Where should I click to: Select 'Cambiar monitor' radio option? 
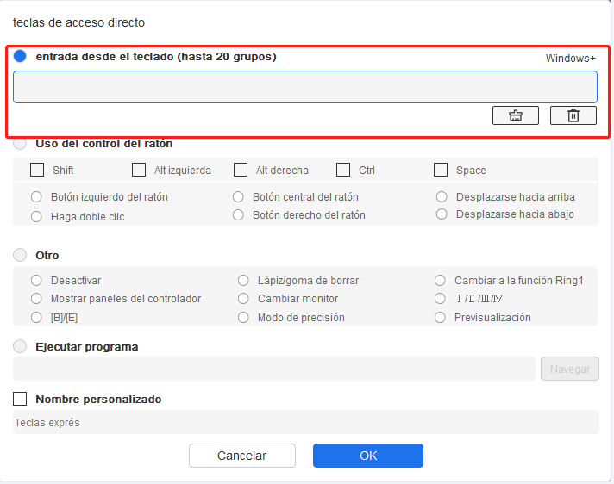point(243,299)
